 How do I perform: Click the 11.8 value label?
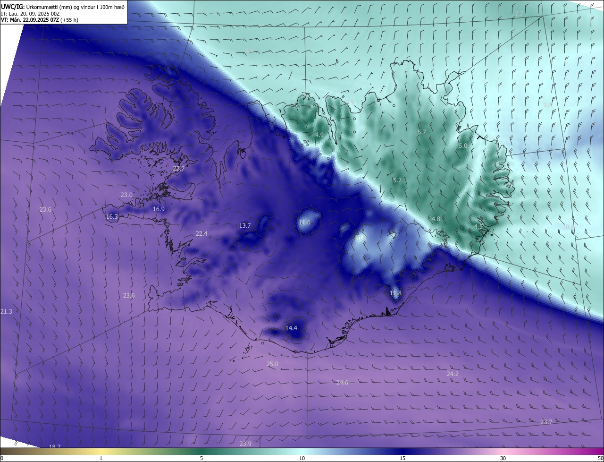point(395,293)
